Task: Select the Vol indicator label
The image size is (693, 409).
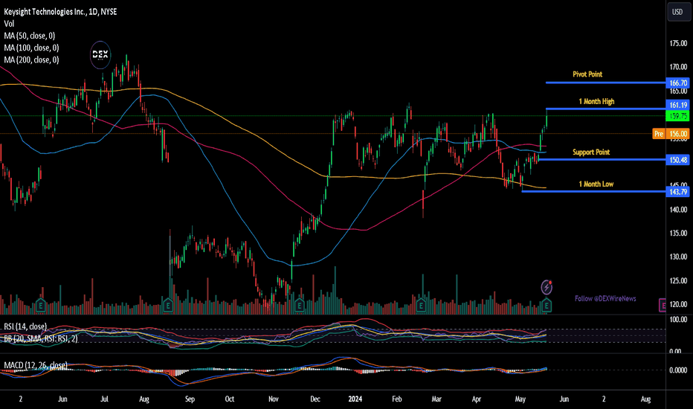Action: click(9, 24)
